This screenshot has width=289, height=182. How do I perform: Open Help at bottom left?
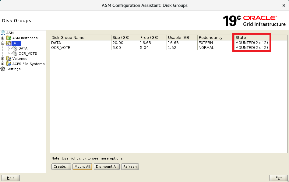pos(11,178)
